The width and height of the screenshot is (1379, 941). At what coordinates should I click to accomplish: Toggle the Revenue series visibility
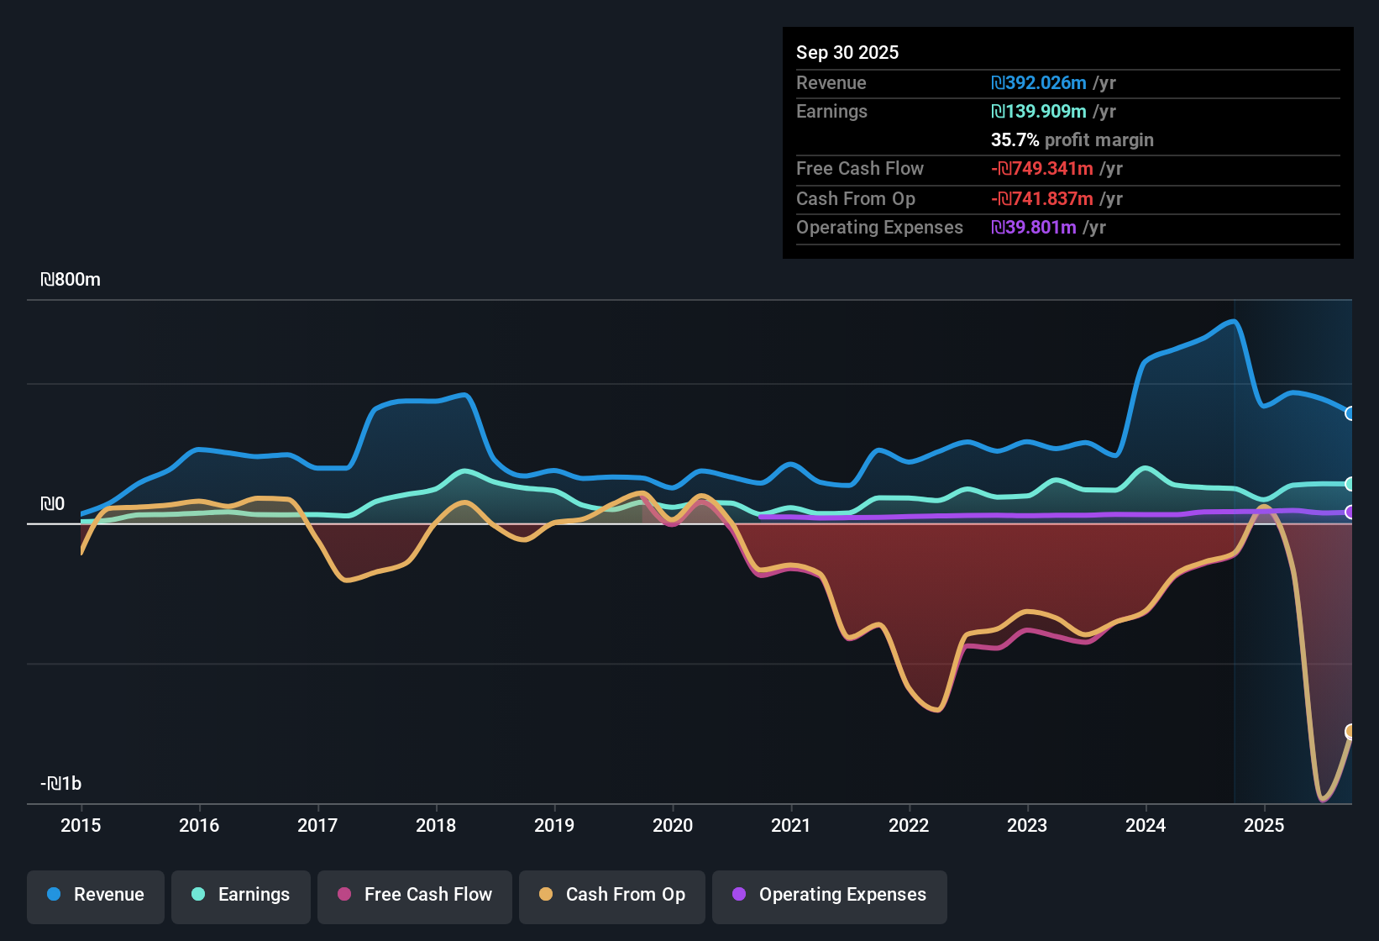pyautogui.click(x=95, y=895)
